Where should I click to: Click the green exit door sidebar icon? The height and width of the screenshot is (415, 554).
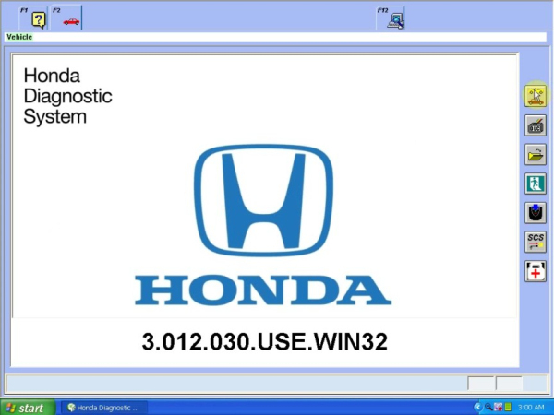click(x=536, y=184)
